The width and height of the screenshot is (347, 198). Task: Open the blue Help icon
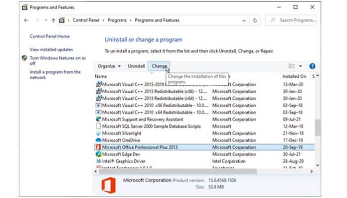click(x=312, y=66)
